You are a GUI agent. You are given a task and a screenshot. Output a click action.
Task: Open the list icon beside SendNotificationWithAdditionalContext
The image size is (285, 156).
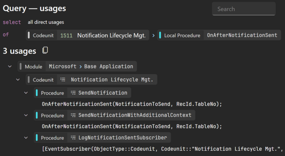(73, 115)
